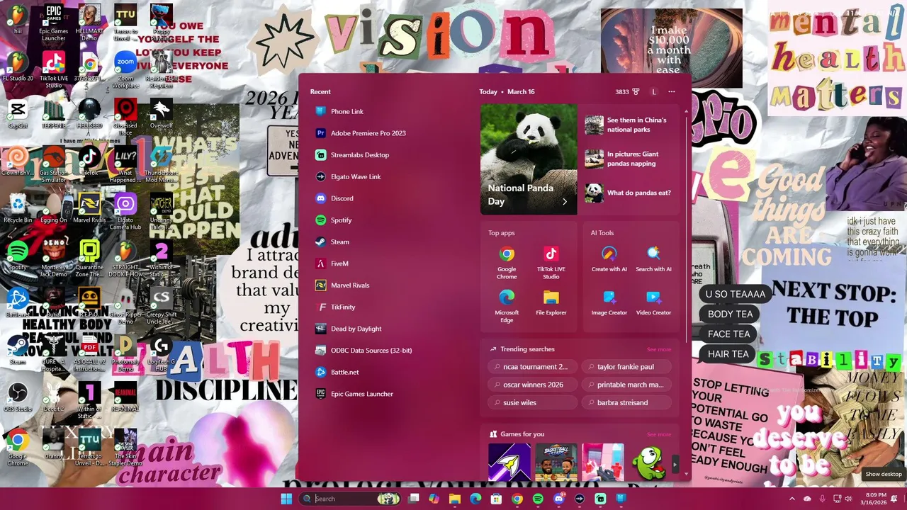This screenshot has height=510, width=907.
Task: Search trending printable march query
Action: 626,385
